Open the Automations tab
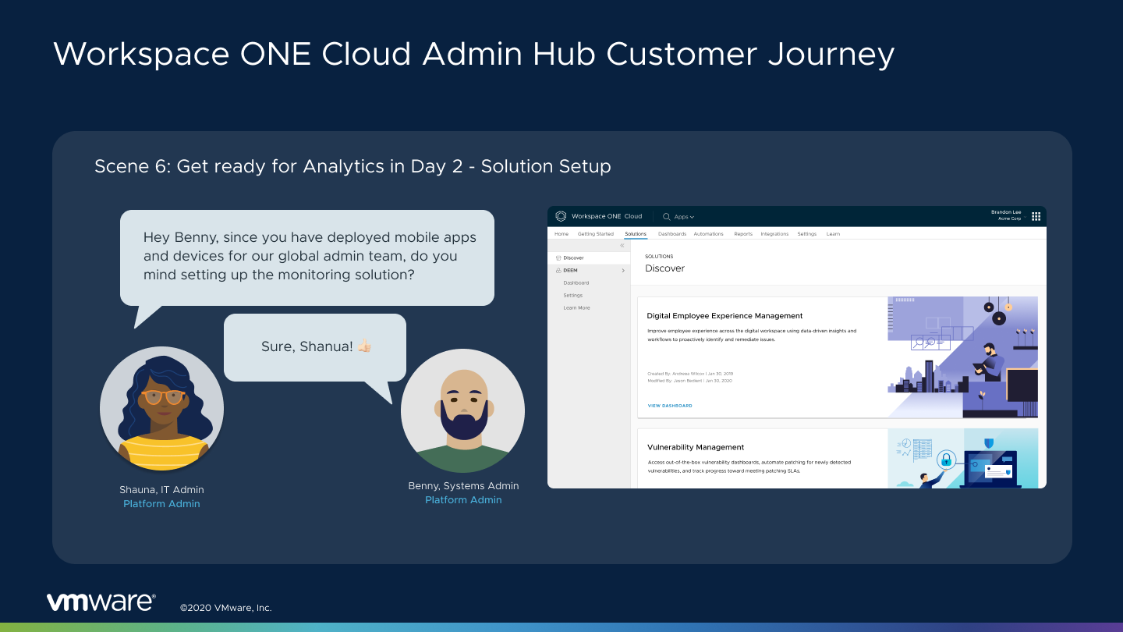The width and height of the screenshot is (1123, 632). coord(709,234)
